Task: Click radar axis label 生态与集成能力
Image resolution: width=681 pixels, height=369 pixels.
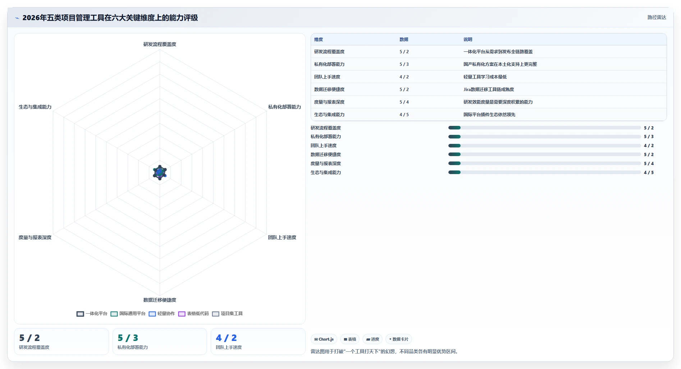Action: pyautogui.click(x=35, y=107)
